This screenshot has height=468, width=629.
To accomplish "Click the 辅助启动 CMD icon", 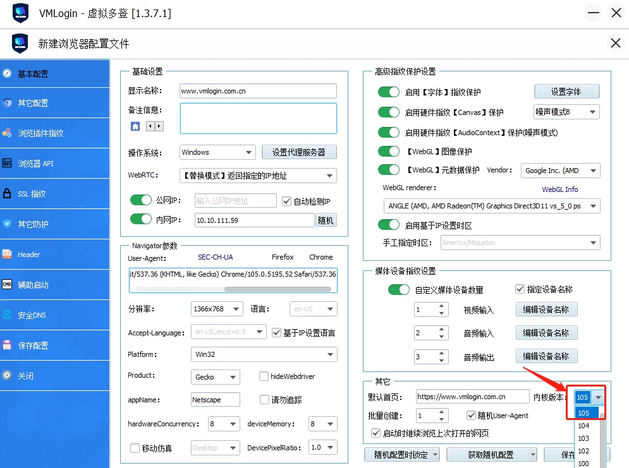I will click(x=7, y=285).
